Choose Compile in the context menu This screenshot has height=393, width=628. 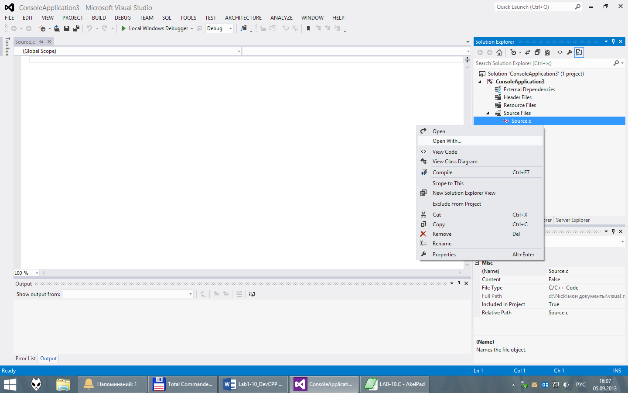coord(480,172)
